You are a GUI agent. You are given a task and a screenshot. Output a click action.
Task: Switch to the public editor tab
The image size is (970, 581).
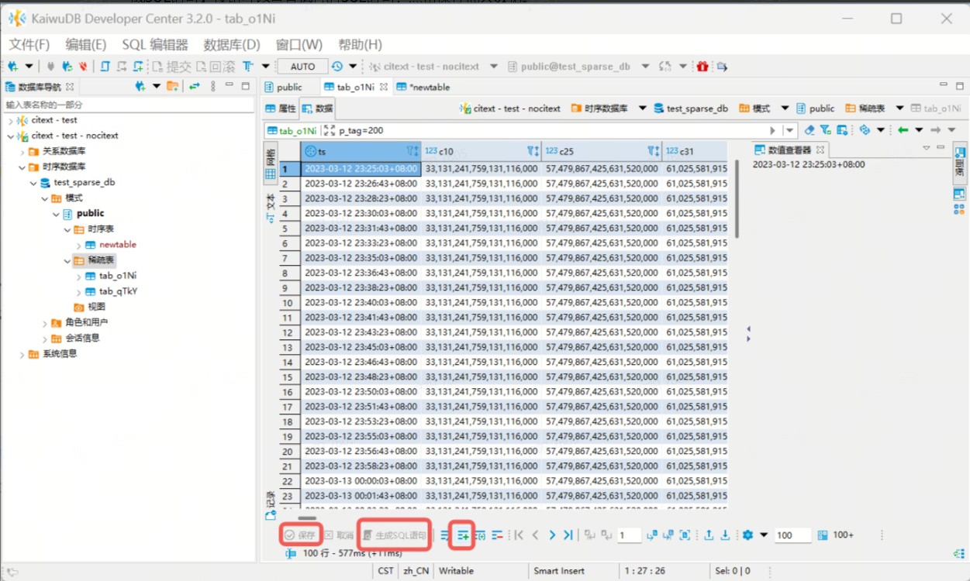click(283, 87)
